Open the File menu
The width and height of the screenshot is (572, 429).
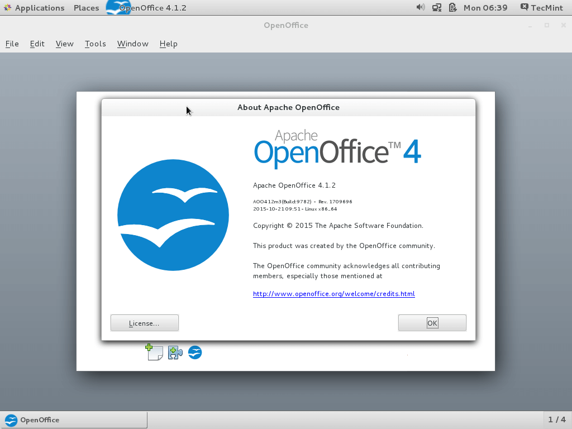12,44
